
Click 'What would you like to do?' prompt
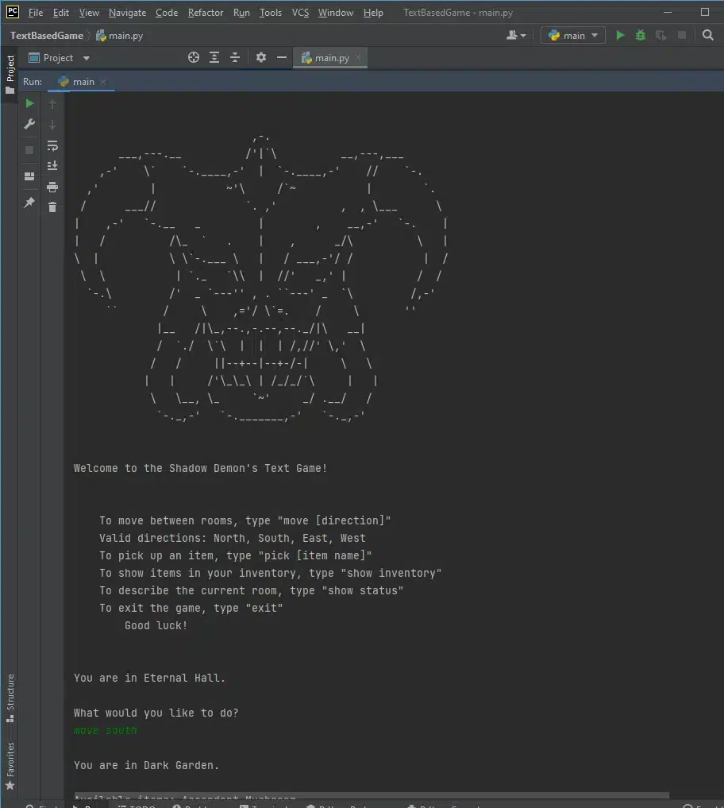(156, 713)
